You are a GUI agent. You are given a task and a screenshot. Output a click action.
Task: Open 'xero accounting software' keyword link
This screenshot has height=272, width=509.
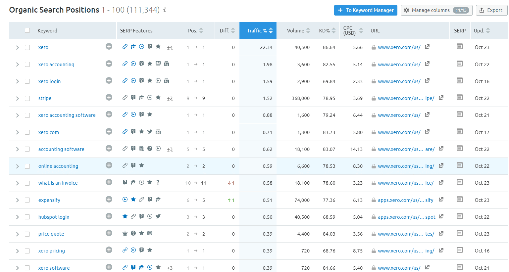coord(67,115)
